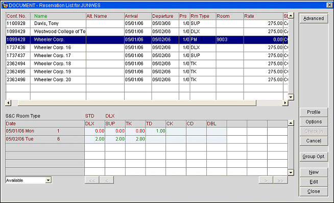Open the Available dropdown list
This screenshot has width=334, height=203.
(x=49, y=180)
